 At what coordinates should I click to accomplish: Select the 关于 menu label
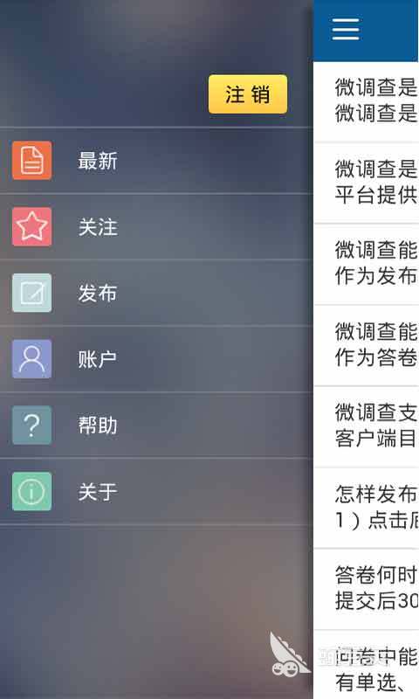click(x=98, y=491)
